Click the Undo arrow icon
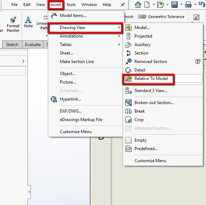 point(202,5)
